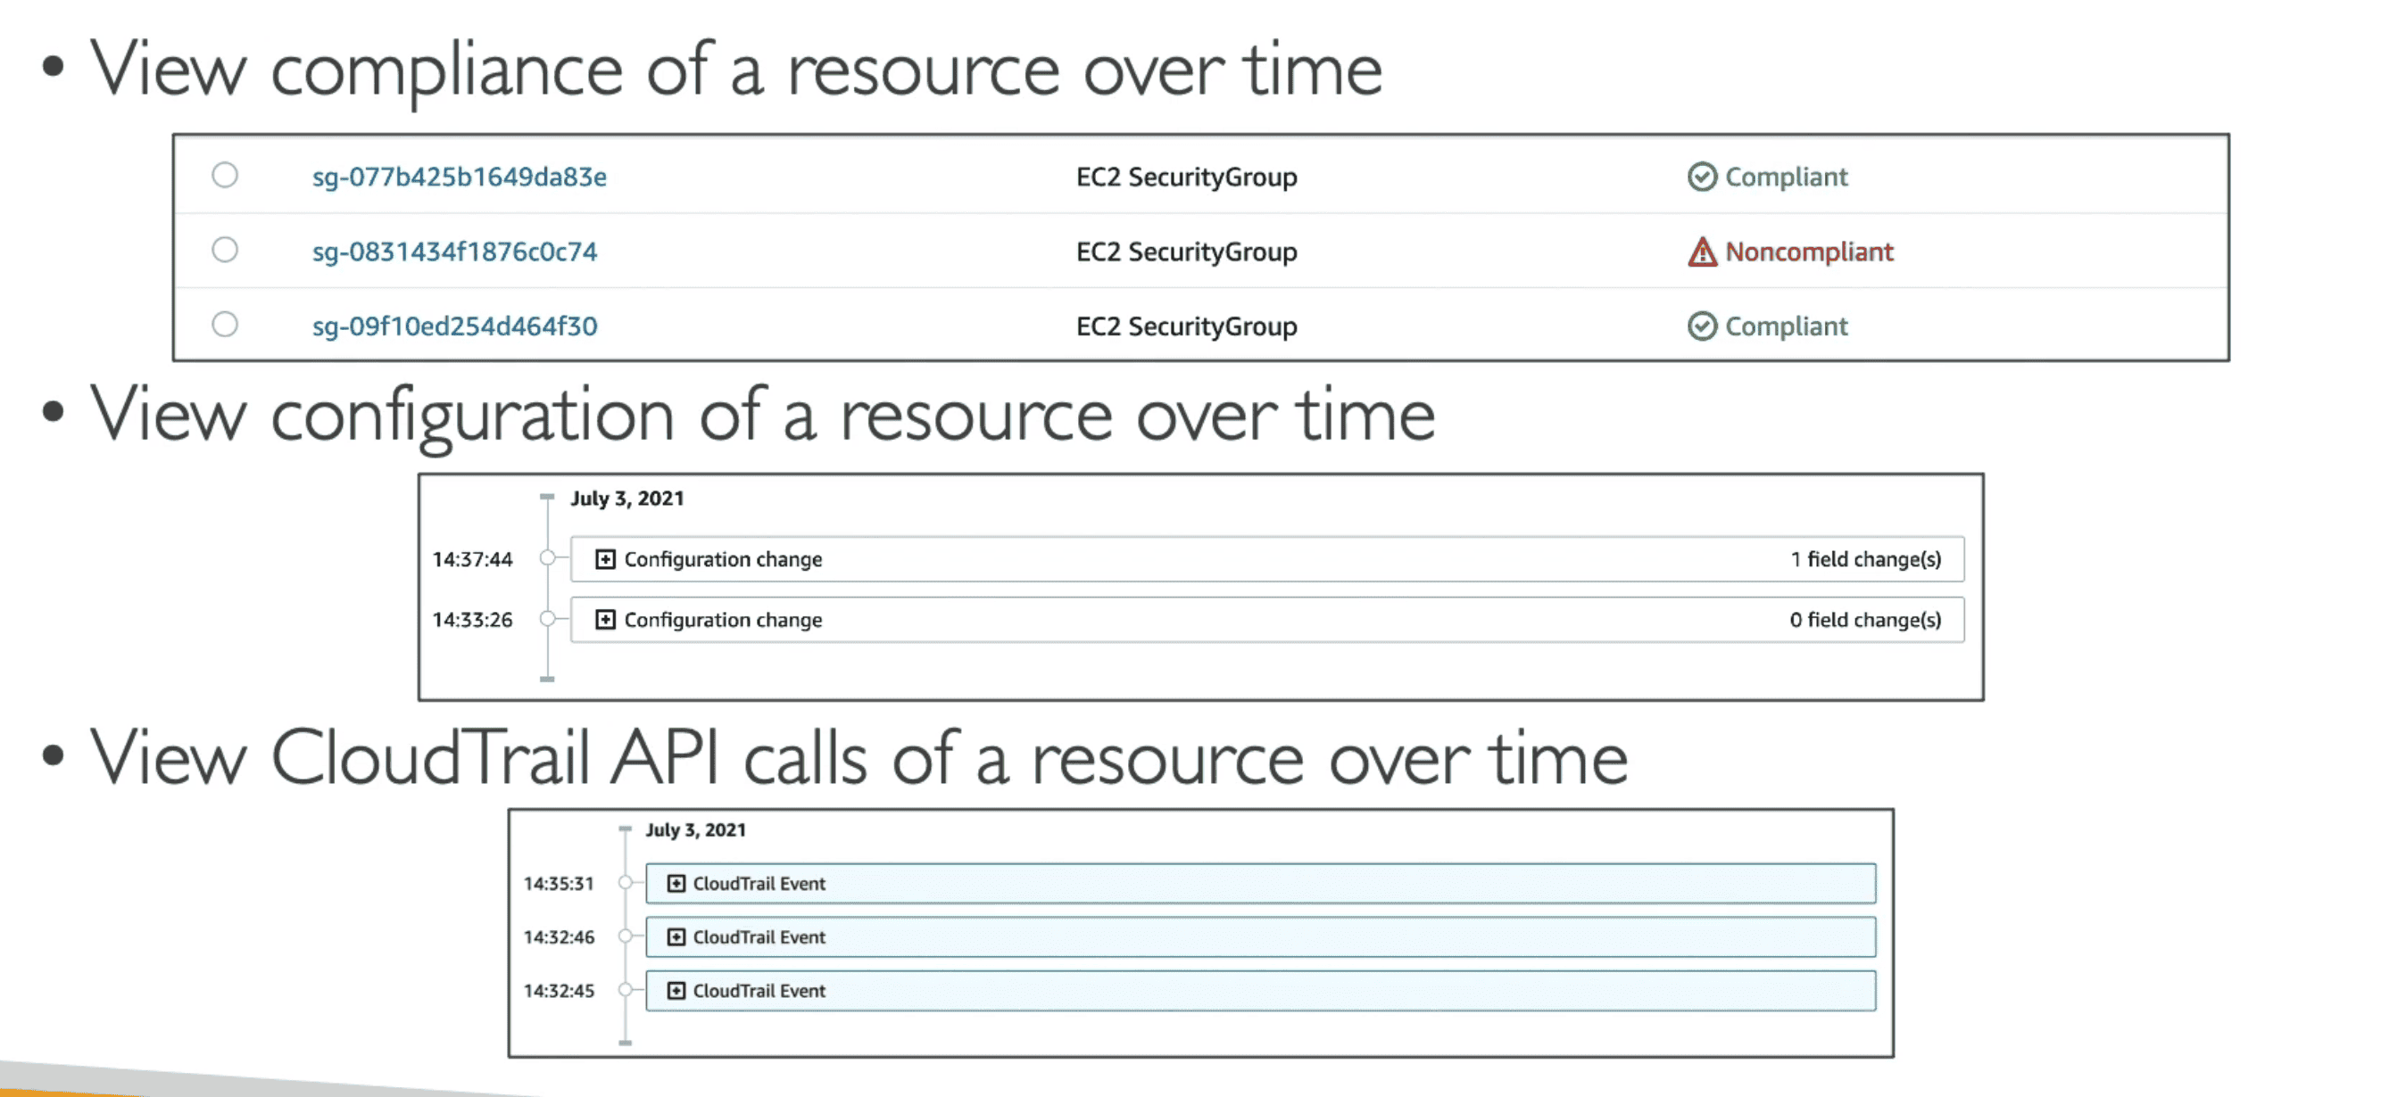
Task: Select radio button for sg-0831434f1876c0c74
Action: [225, 250]
